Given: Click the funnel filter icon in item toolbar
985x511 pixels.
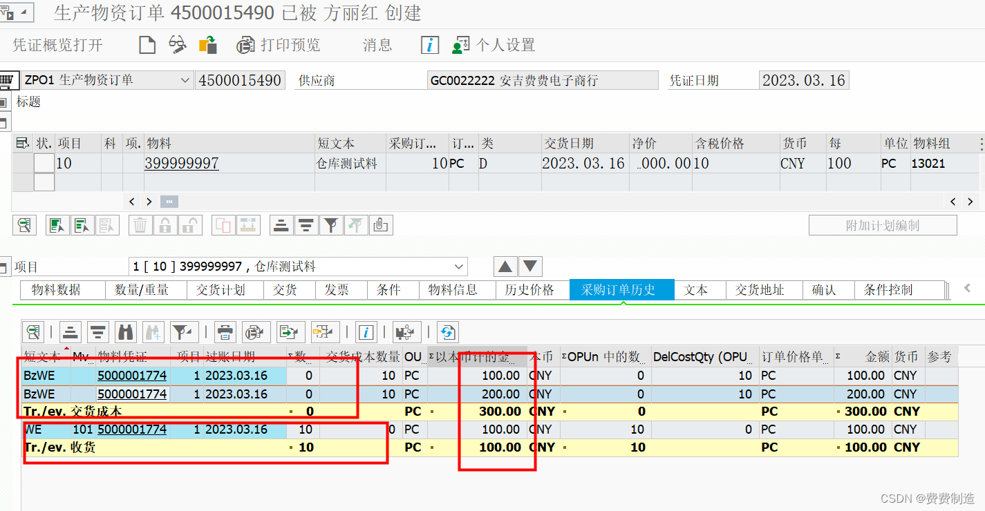Looking at the screenshot, I should coord(331,225).
